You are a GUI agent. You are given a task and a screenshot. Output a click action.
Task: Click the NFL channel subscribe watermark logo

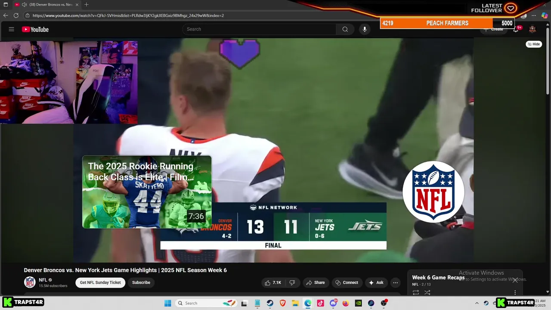[433, 192]
